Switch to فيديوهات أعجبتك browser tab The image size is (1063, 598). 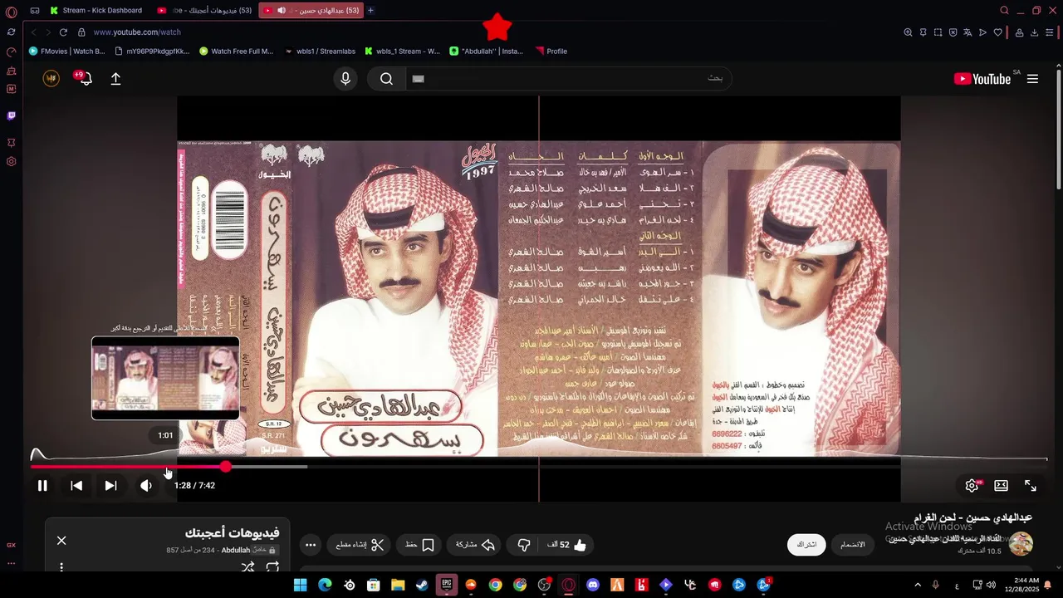(x=203, y=10)
